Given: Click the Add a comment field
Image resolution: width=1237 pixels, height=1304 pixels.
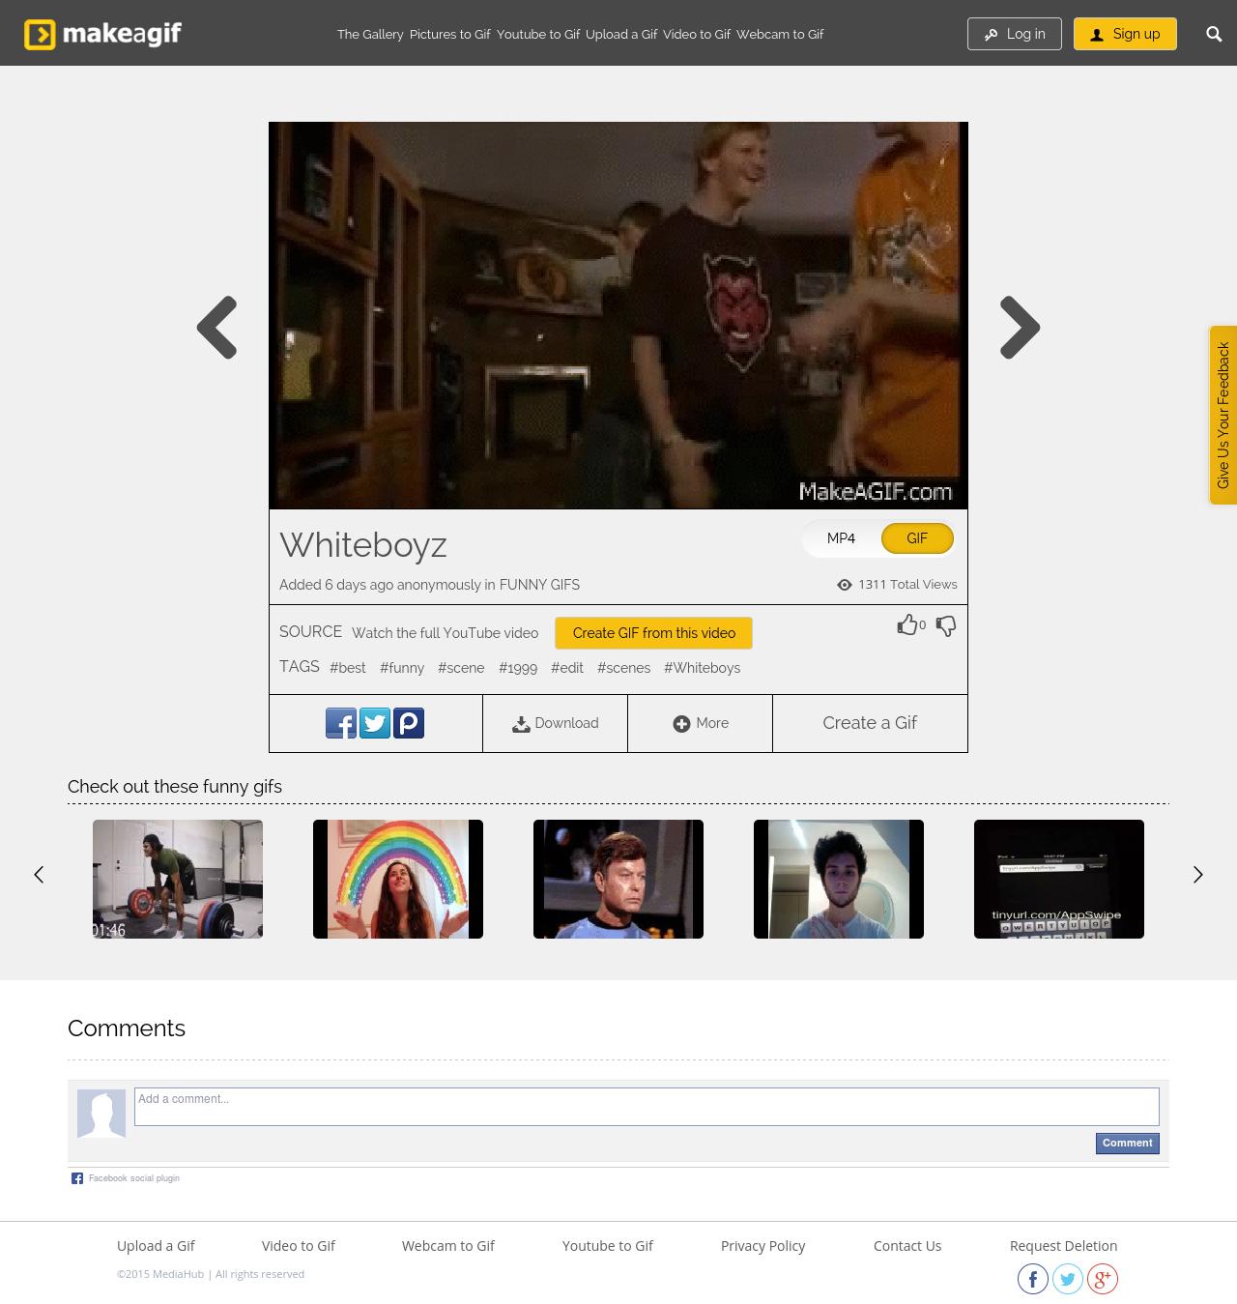Looking at the screenshot, I should click(646, 1106).
